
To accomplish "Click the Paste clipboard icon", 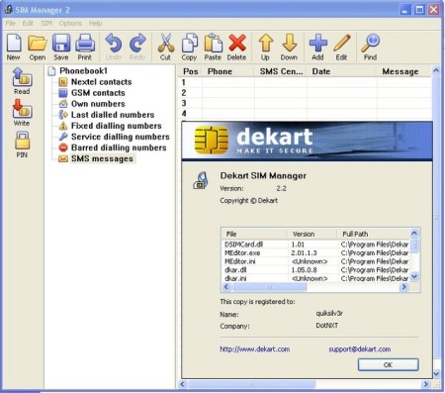I will (x=213, y=47).
